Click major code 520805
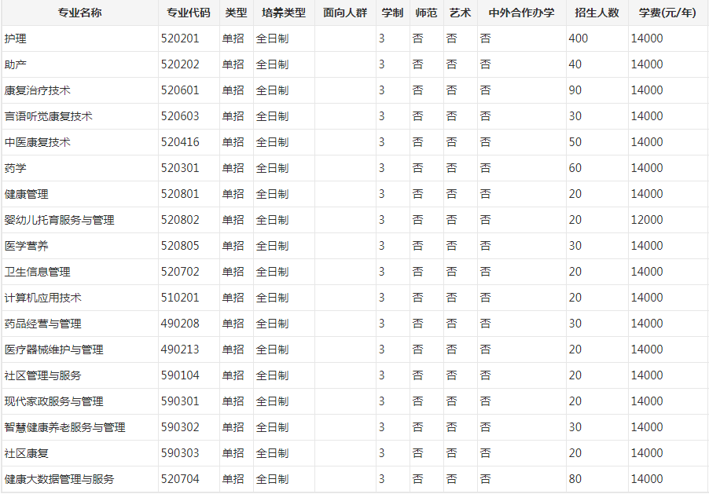 click(180, 246)
